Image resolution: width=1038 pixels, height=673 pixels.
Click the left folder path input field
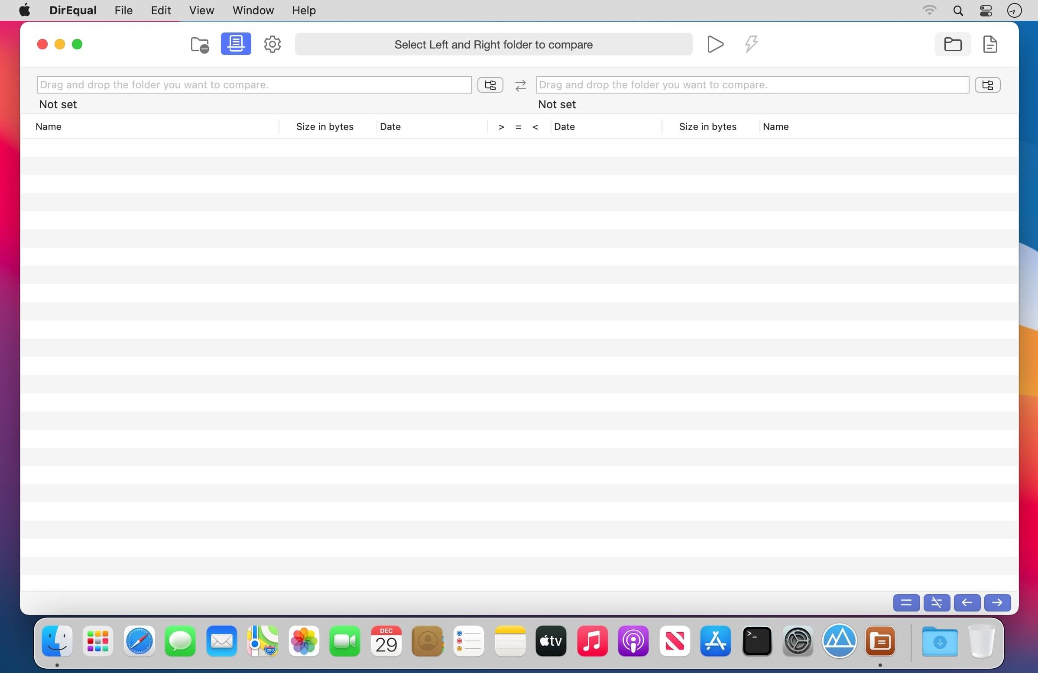tap(254, 85)
